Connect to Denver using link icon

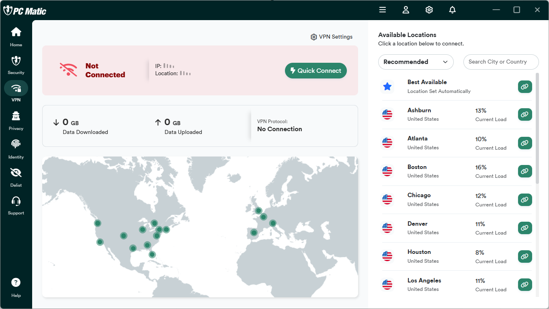(x=525, y=228)
